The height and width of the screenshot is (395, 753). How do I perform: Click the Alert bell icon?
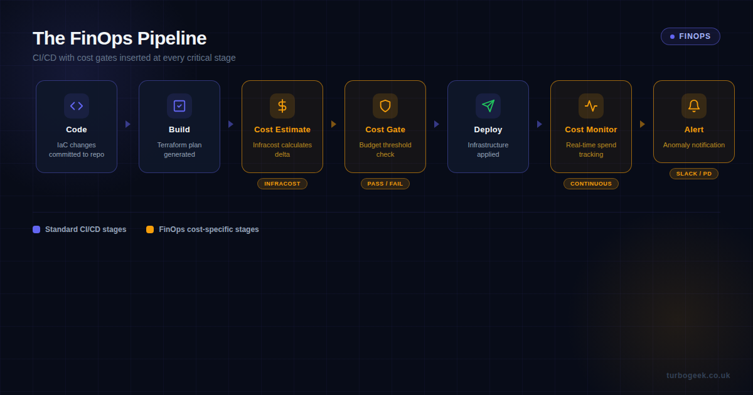click(694, 105)
